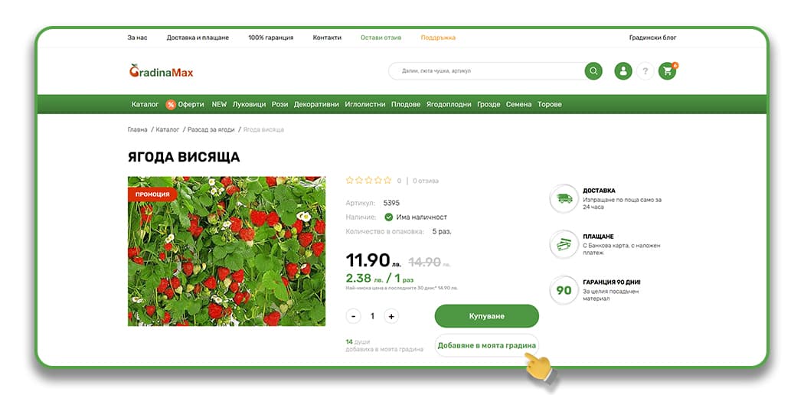This screenshot has width=804, height=395.
Task: Click the ЯГОДА ВИСЯЩА title
Action: (184, 157)
